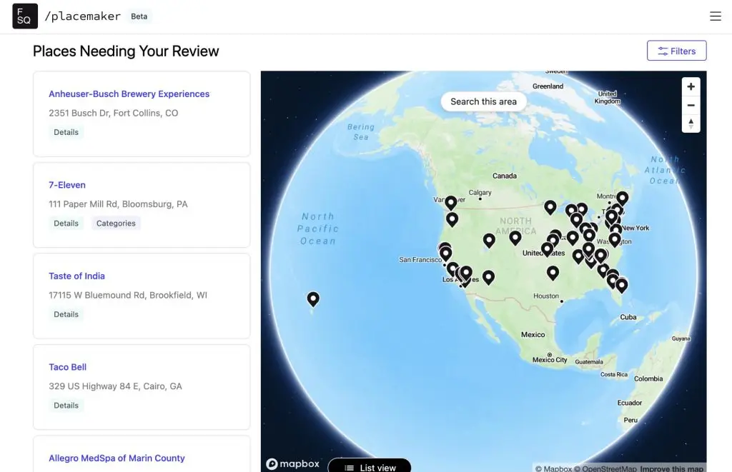The height and width of the screenshot is (472, 732).
Task: Click the Filters button
Action: coord(676,51)
